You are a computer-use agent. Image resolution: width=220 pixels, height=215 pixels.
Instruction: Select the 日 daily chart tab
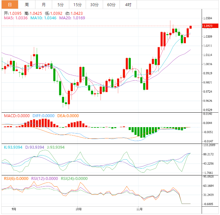coord(10,5)
